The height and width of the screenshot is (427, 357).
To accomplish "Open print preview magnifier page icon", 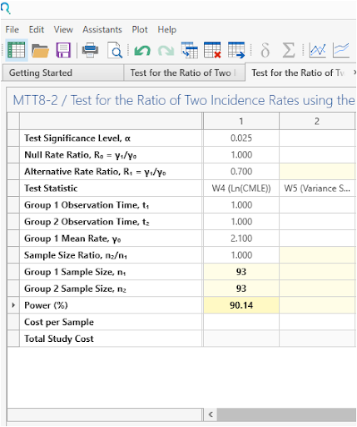I will [x=115, y=50].
